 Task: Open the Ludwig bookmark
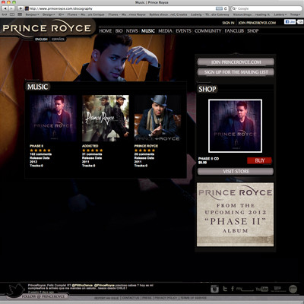coord(210,14)
